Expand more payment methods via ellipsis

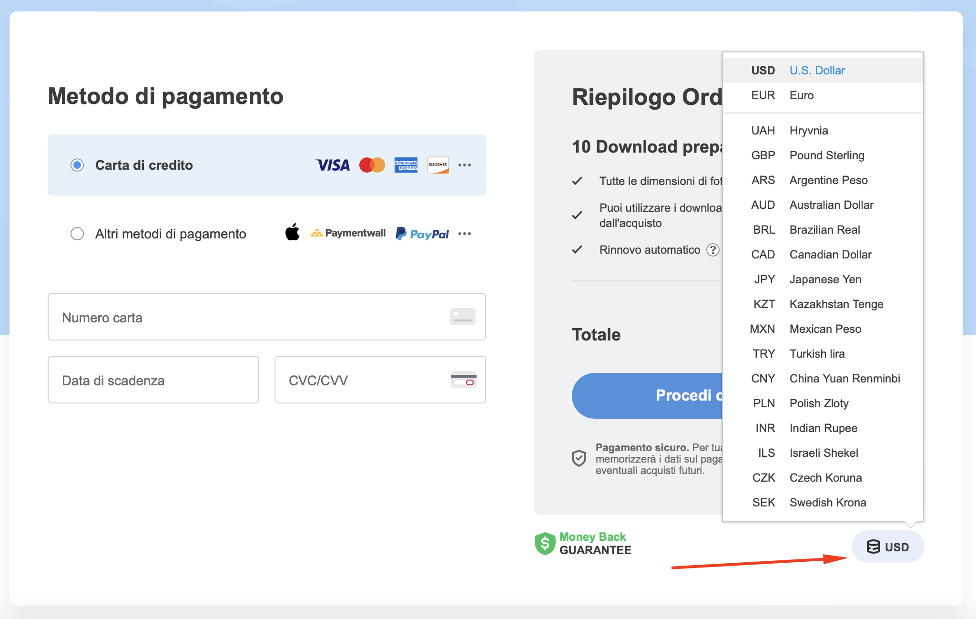pyautogui.click(x=465, y=233)
